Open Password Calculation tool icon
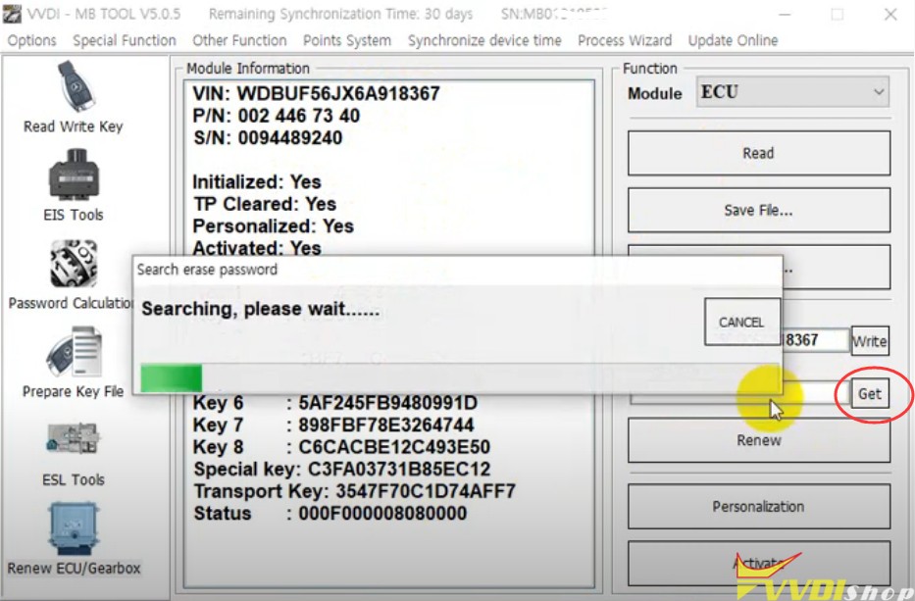Image resolution: width=915 pixels, height=601 pixels. pyautogui.click(x=74, y=265)
